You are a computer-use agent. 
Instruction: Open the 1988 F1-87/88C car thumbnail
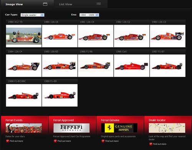[24, 95]
